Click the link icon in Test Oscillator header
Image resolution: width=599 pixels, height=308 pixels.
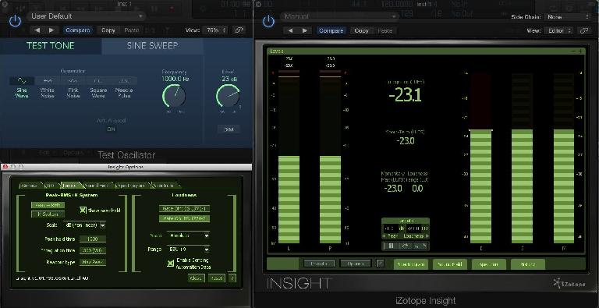(239, 30)
